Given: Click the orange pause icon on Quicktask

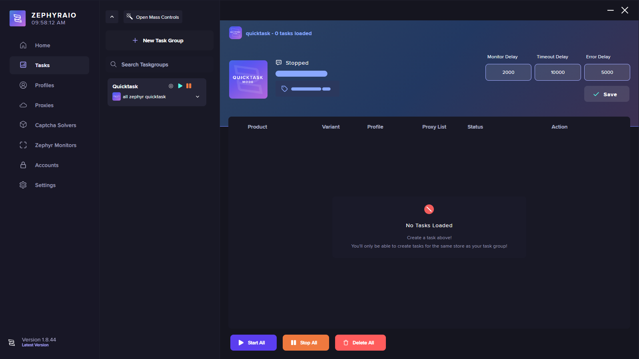Looking at the screenshot, I should (189, 86).
